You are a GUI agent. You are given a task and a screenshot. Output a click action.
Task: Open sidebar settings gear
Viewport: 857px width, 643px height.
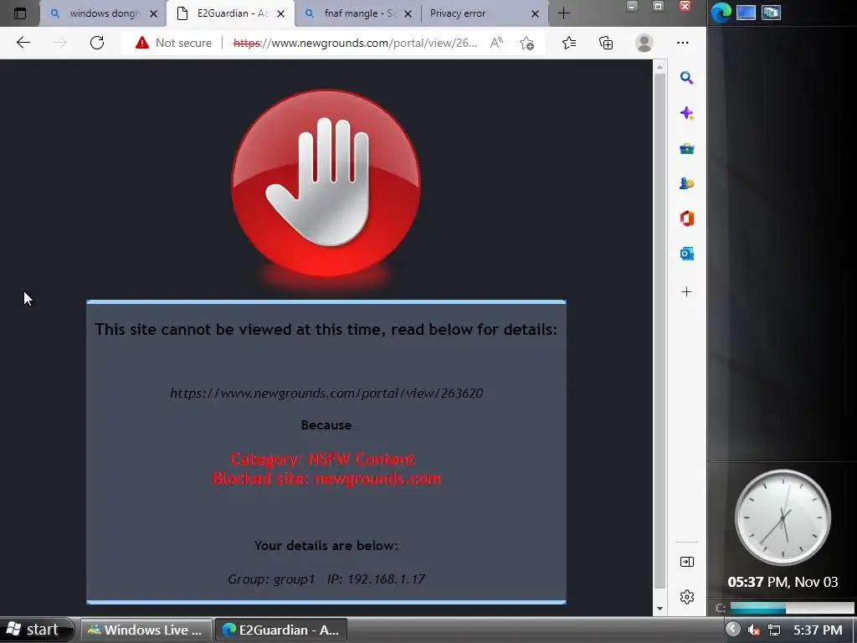tap(687, 596)
